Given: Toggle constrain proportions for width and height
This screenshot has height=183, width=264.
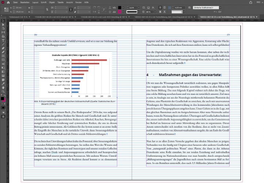Looking at the screenshot, I should tap(47, 10).
